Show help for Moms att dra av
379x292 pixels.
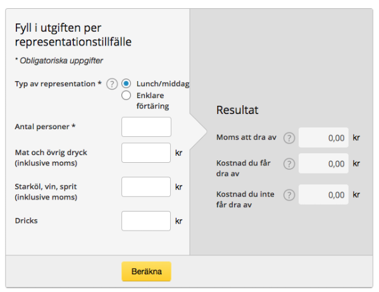(289, 138)
